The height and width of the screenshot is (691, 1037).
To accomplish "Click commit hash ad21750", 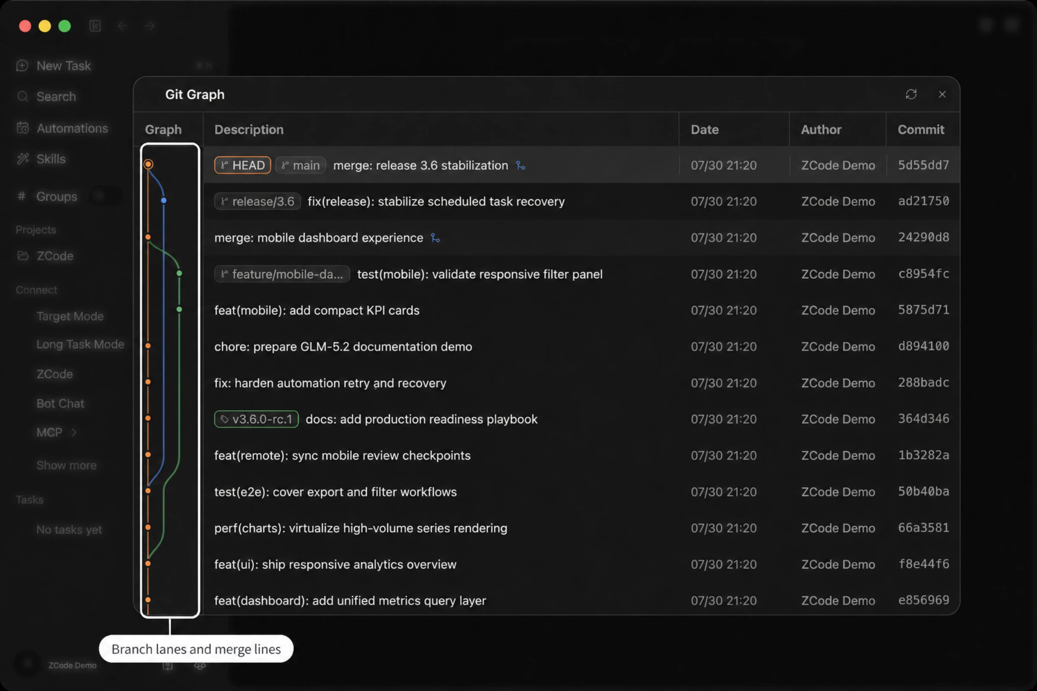I will (923, 201).
